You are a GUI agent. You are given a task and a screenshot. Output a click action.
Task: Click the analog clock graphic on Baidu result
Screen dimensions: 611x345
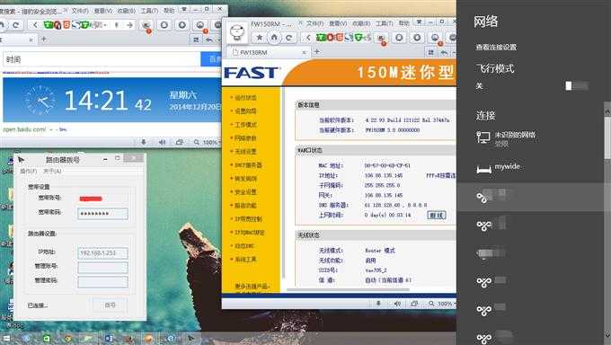tap(40, 100)
